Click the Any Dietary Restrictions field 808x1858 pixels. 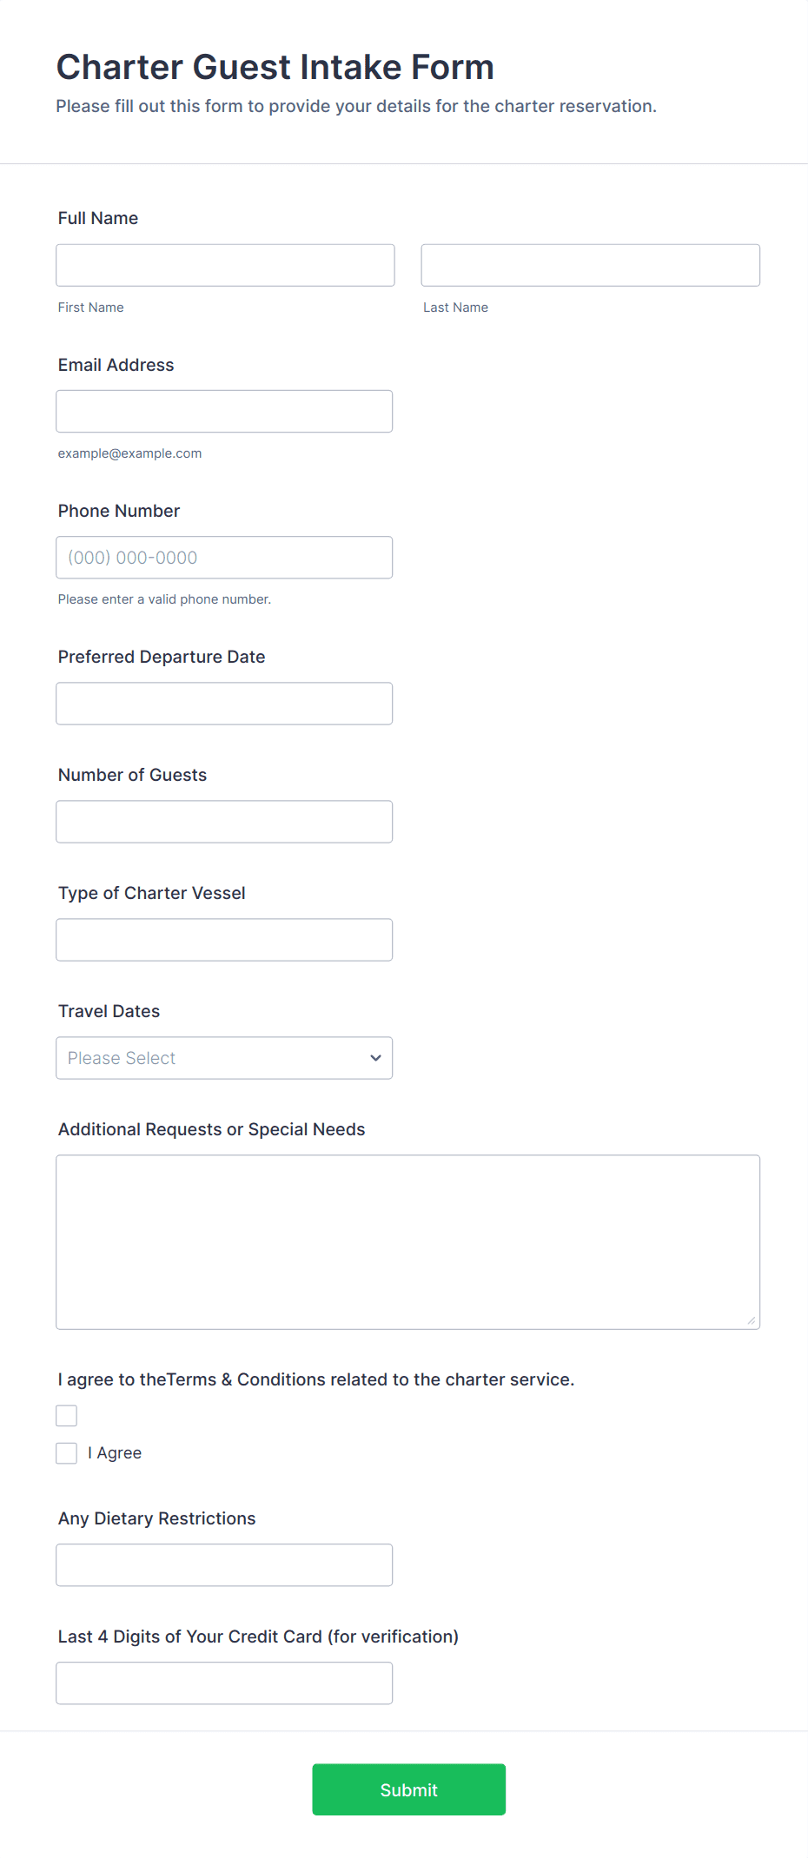pos(224,1565)
